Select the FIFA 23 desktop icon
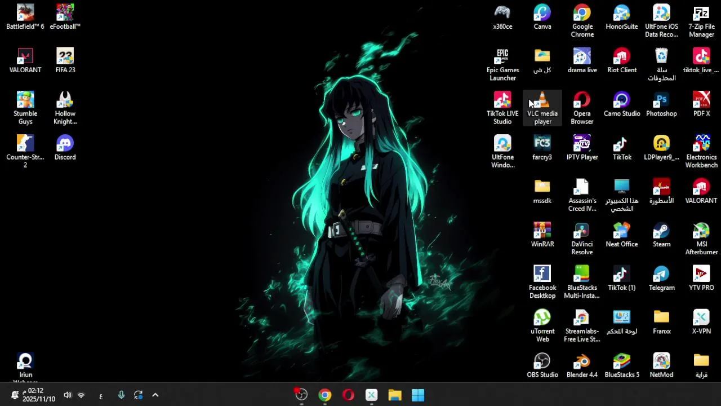Viewport: 721px width, 406px height. [65, 60]
